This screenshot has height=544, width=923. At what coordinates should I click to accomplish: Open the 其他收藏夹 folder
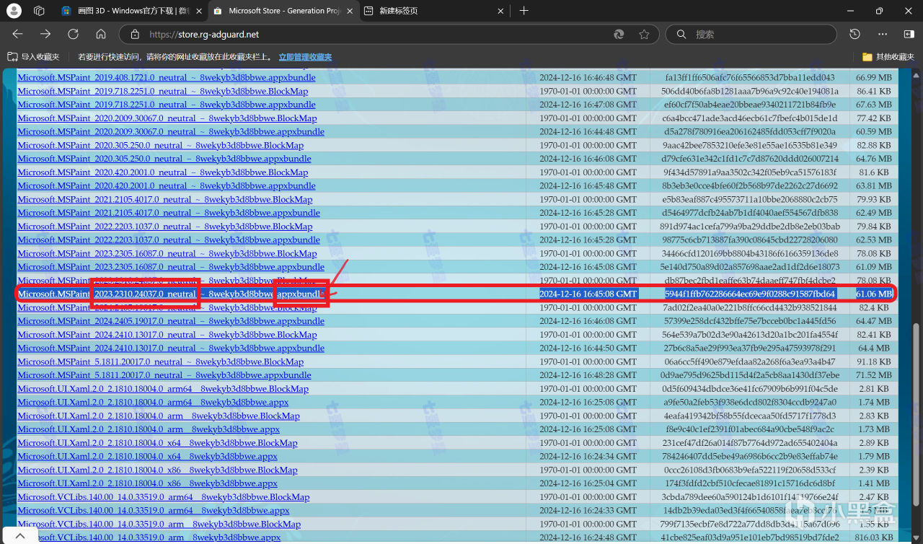tap(888, 57)
